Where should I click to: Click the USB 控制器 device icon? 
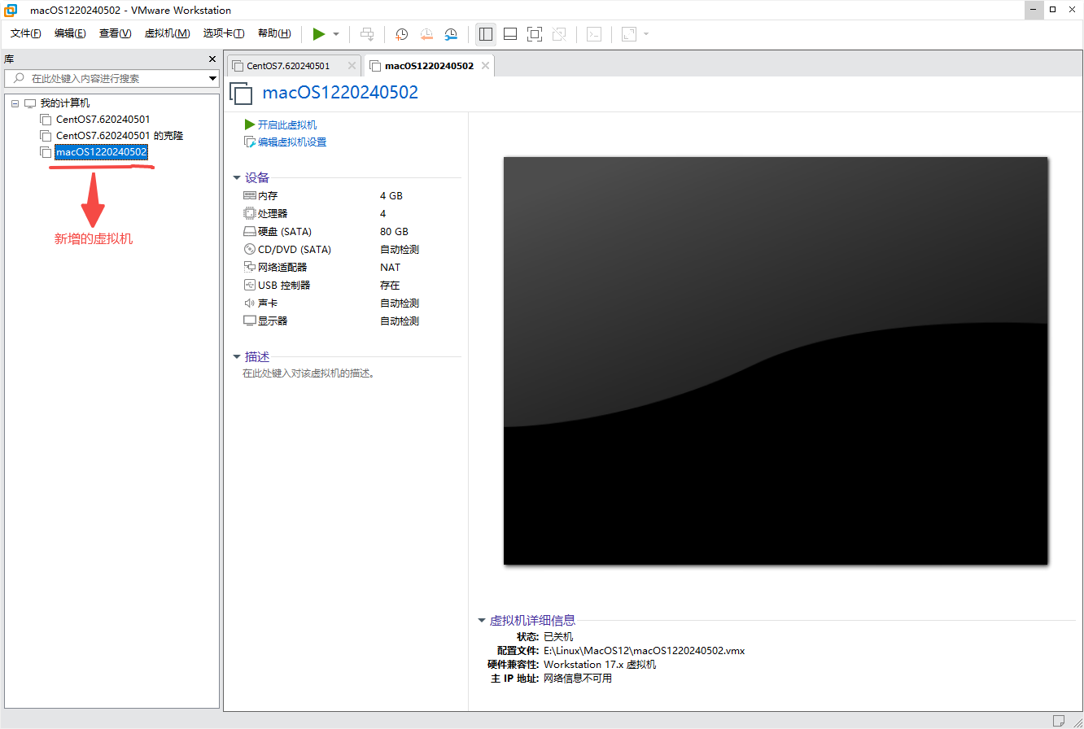249,285
